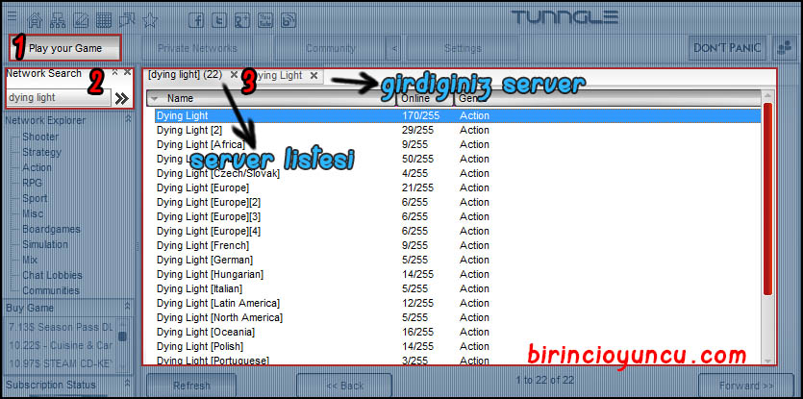Select the 10.97$ STEAM CD-KEY offer
Screen dimensions: 803x399
pos(62,364)
